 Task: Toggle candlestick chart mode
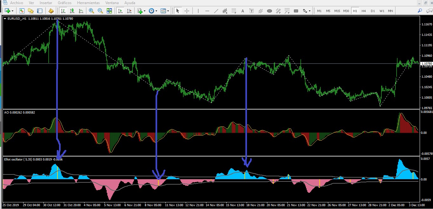[x=72, y=11]
